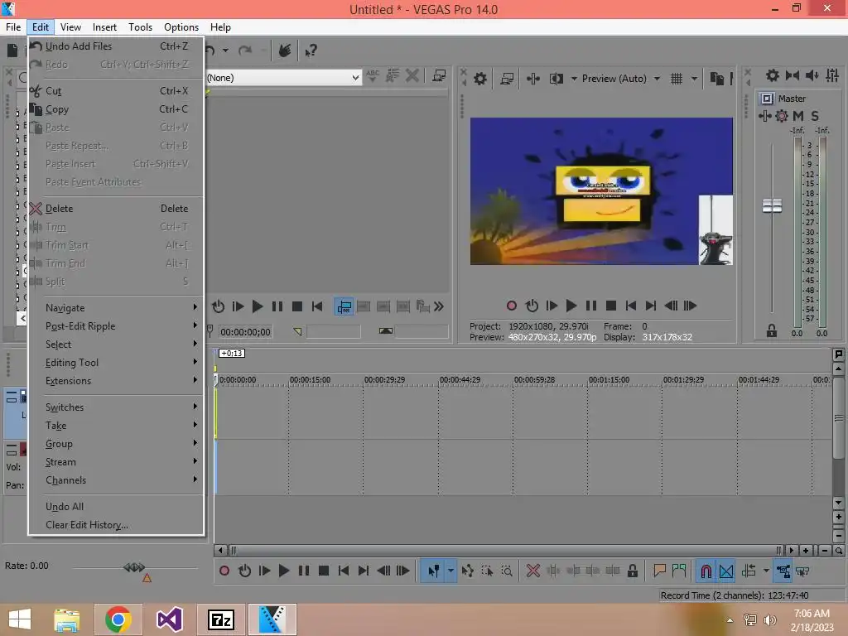The image size is (848, 636).
Task: Click the trimmer timecode field 00:00:00;00
Action: tap(245, 332)
